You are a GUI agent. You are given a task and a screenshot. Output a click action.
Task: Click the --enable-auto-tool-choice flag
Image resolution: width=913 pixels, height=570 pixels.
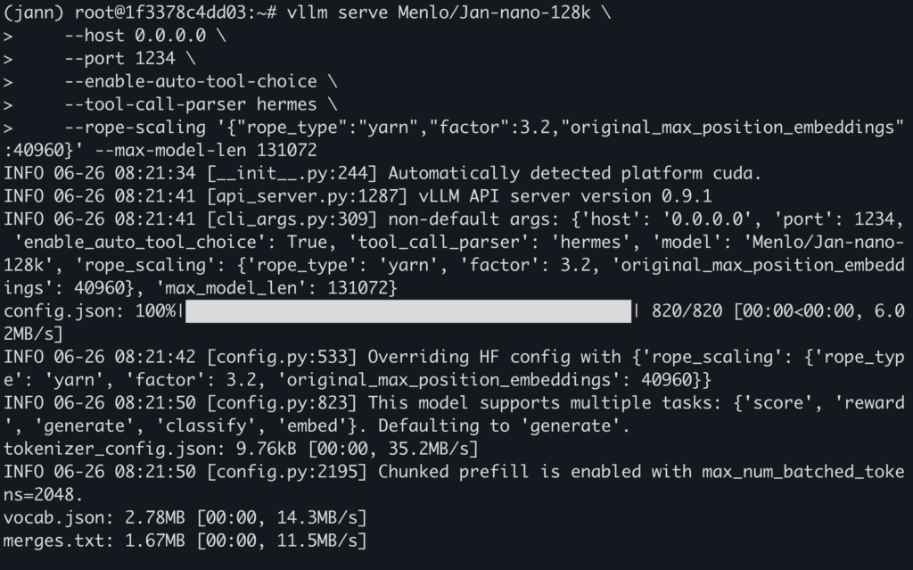[191, 82]
